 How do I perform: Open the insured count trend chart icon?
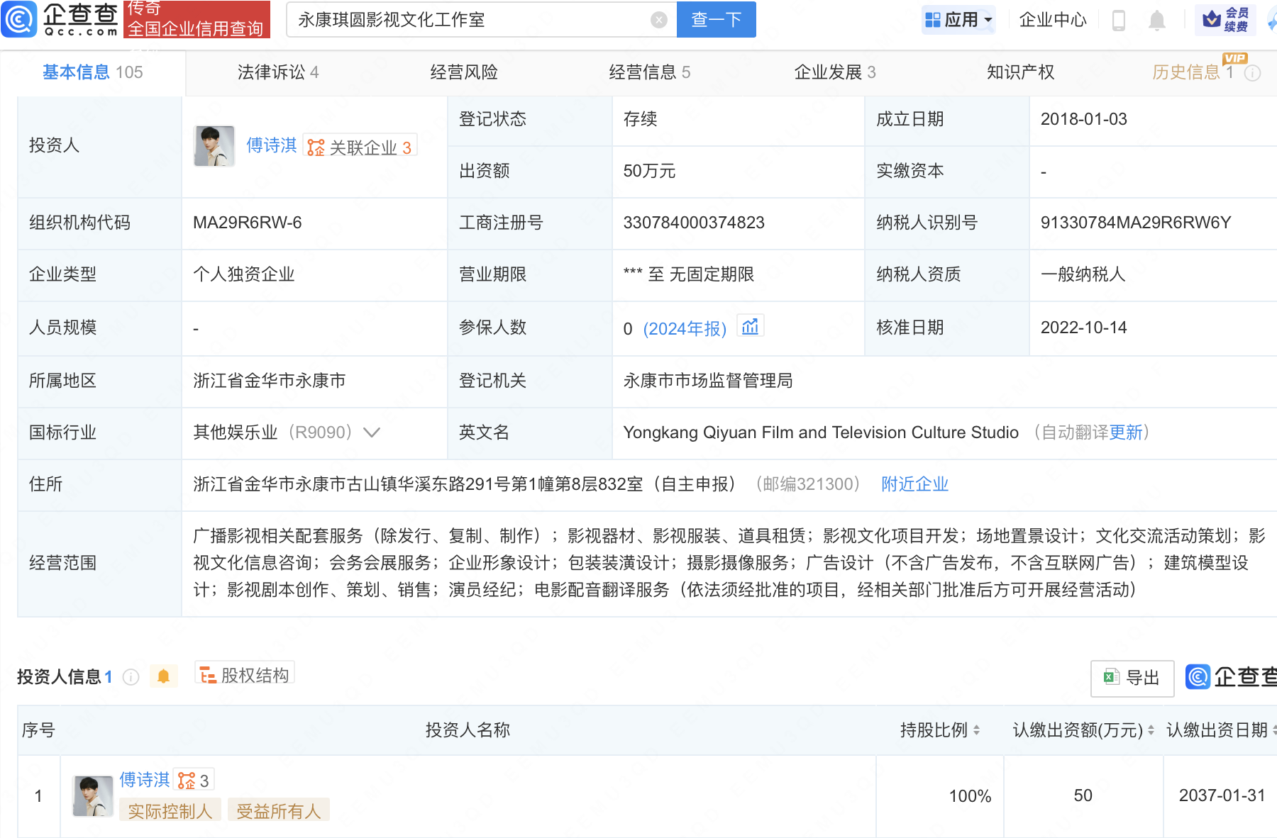click(750, 327)
